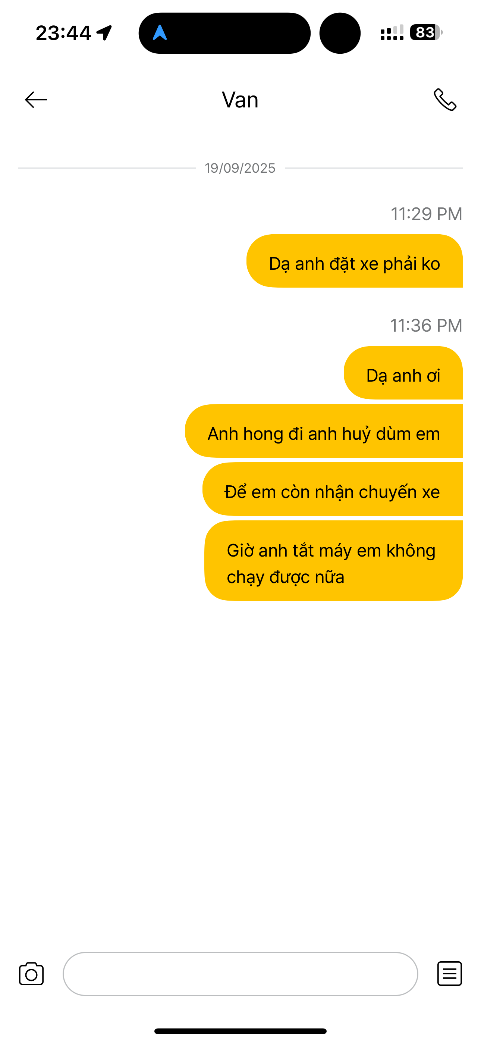This screenshot has width=481, height=1043.
Task: Tap the home indicator bar
Action: pyautogui.click(x=240, y=1031)
